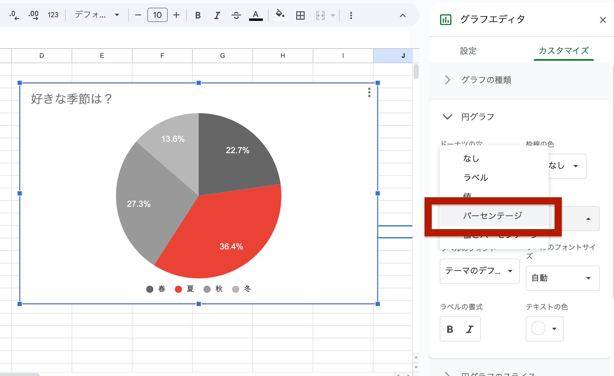Toggle bold for ラベルの書式
614x376 pixels.
pos(450,329)
